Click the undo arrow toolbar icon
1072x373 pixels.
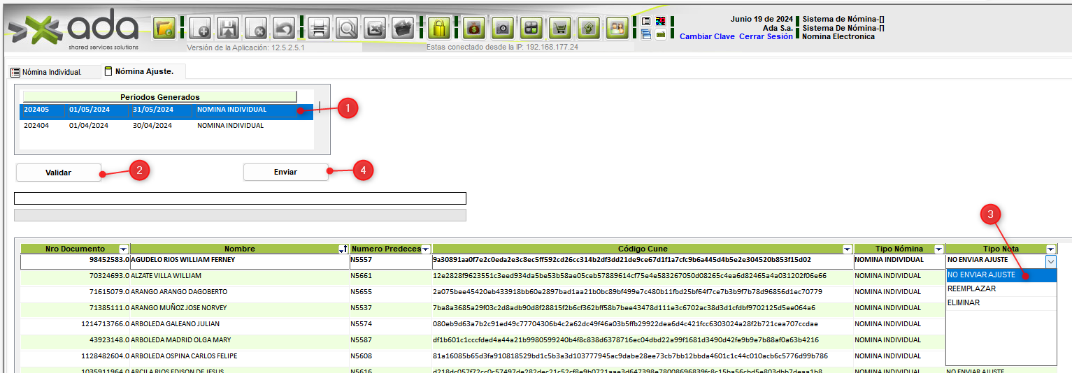[283, 29]
